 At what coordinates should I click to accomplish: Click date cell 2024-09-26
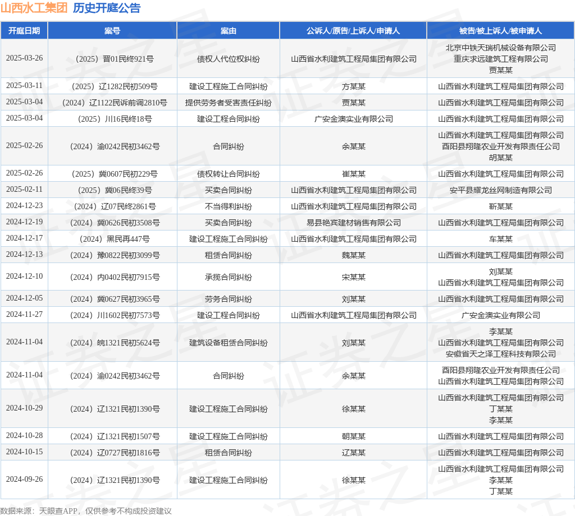coord(24,480)
